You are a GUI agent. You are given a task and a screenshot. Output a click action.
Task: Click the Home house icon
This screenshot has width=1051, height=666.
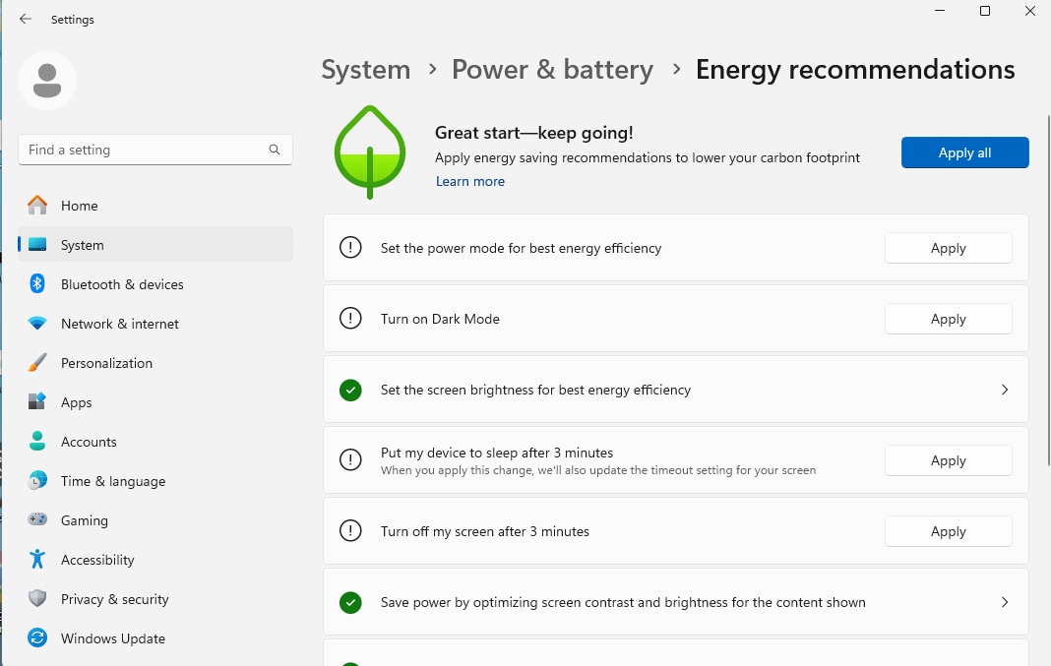(x=37, y=205)
